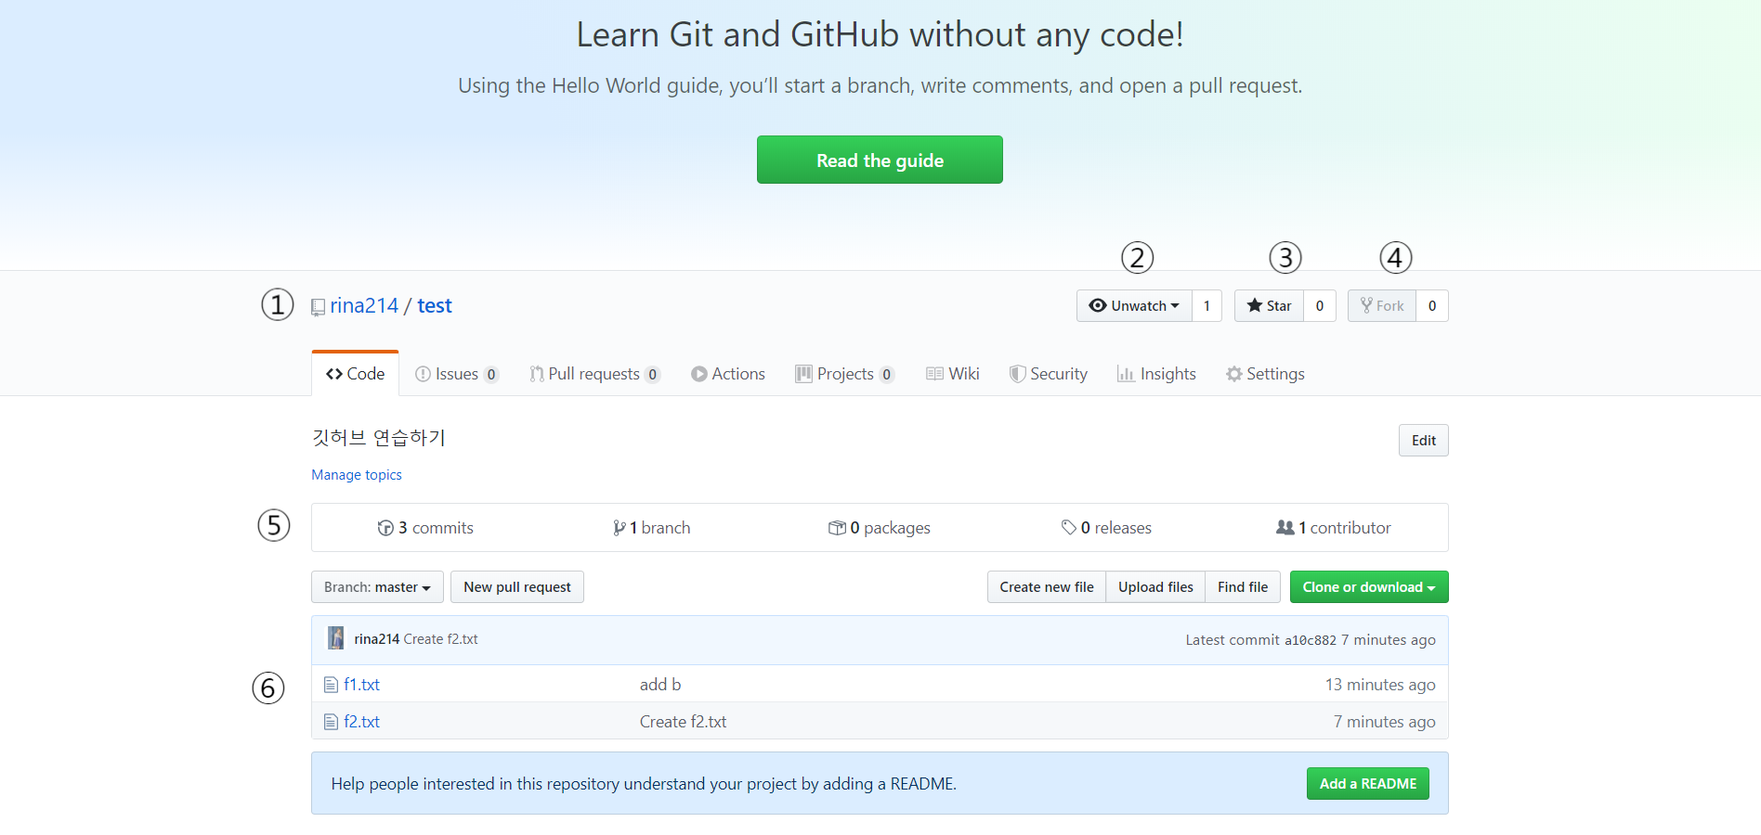Image resolution: width=1761 pixels, height=835 pixels.
Task: Open the Pull requests tab
Action: tap(594, 374)
